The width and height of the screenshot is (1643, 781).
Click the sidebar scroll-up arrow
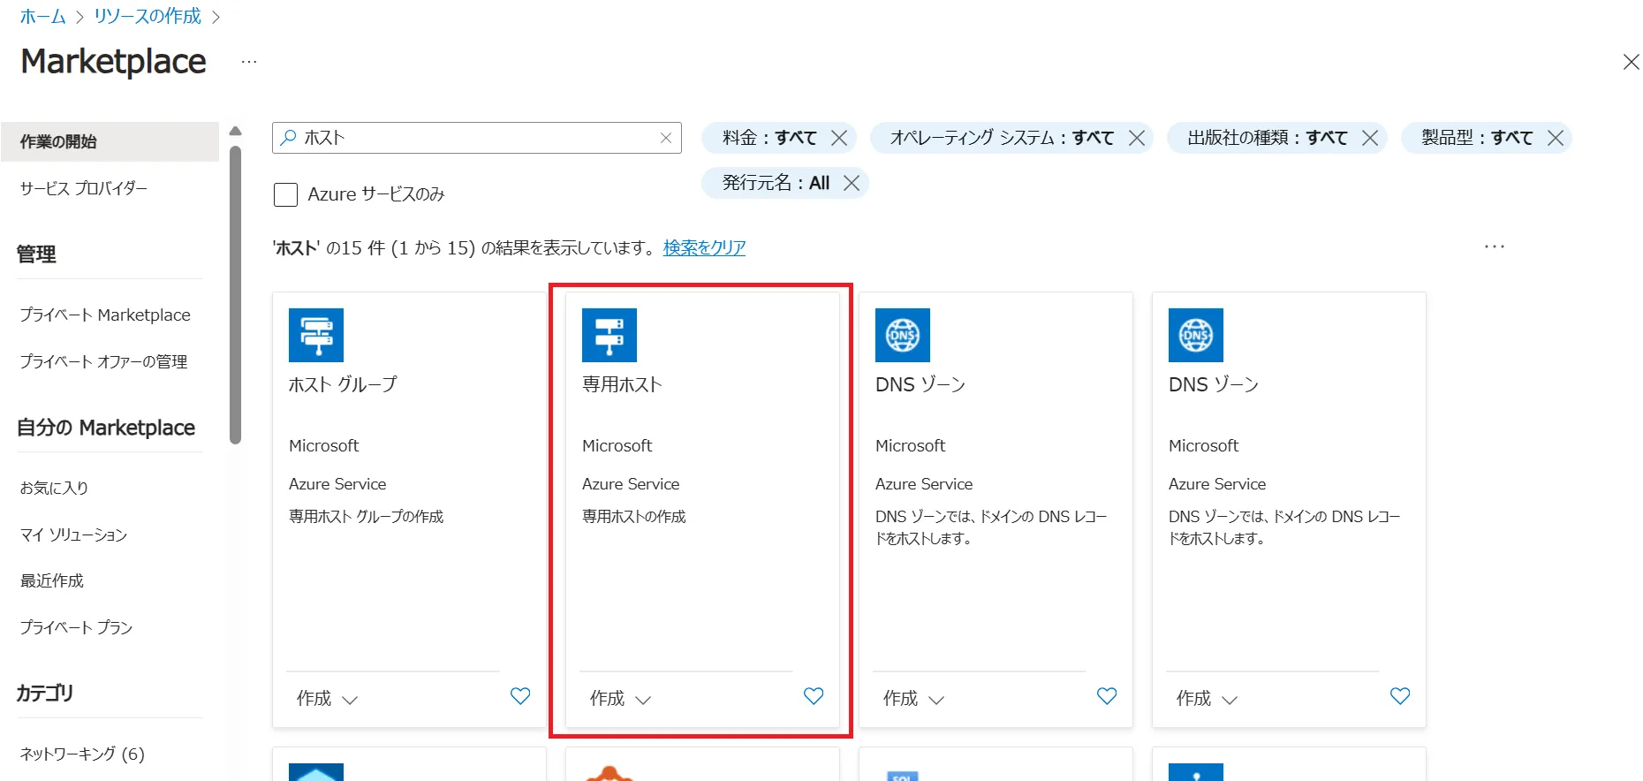pyautogui.click(x=235, y=131)
